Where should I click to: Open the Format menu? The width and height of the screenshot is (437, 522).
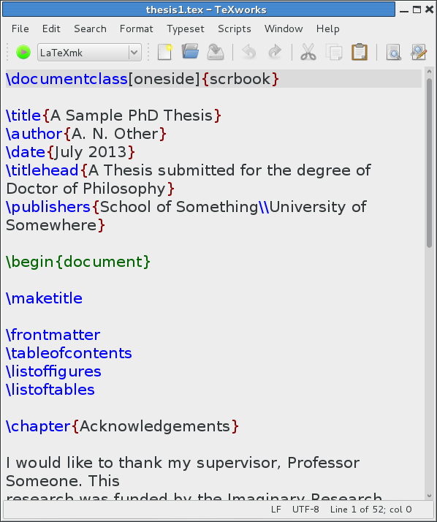click(x=137, y=29)
